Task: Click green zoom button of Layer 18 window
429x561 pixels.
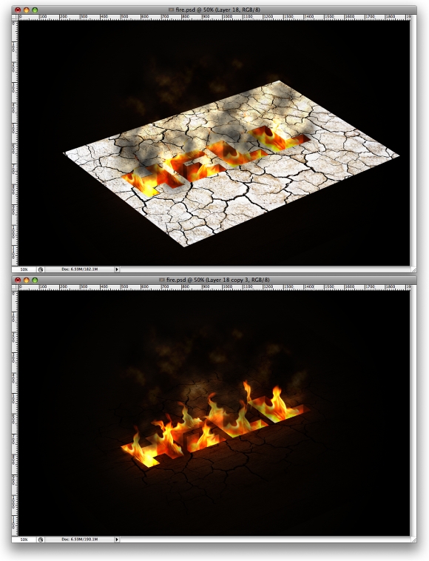Action: [35, 10]
